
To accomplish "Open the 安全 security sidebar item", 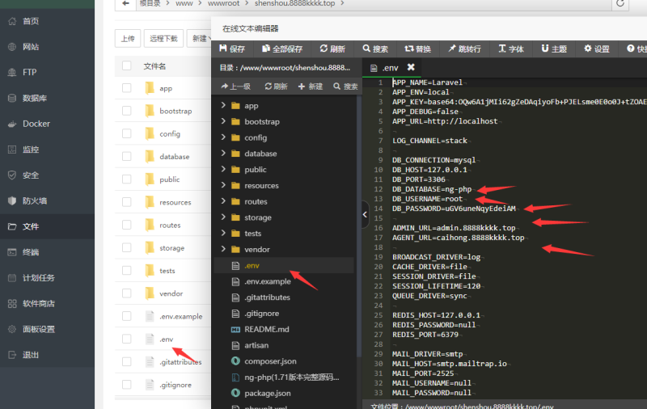I will click(x=47, y=175).
